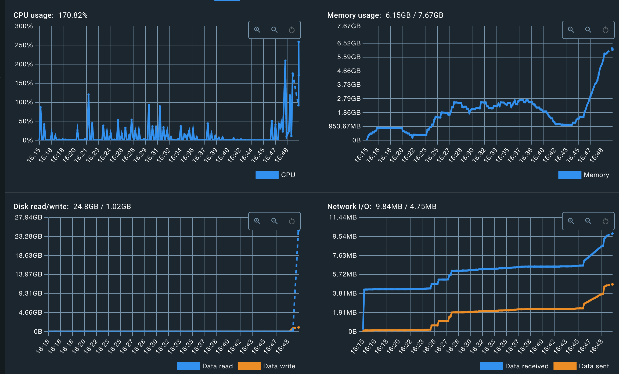This screenshot has width=619, height=374.
Task: Zoom out on the Disk read/write chart
Action: point(274,221)
